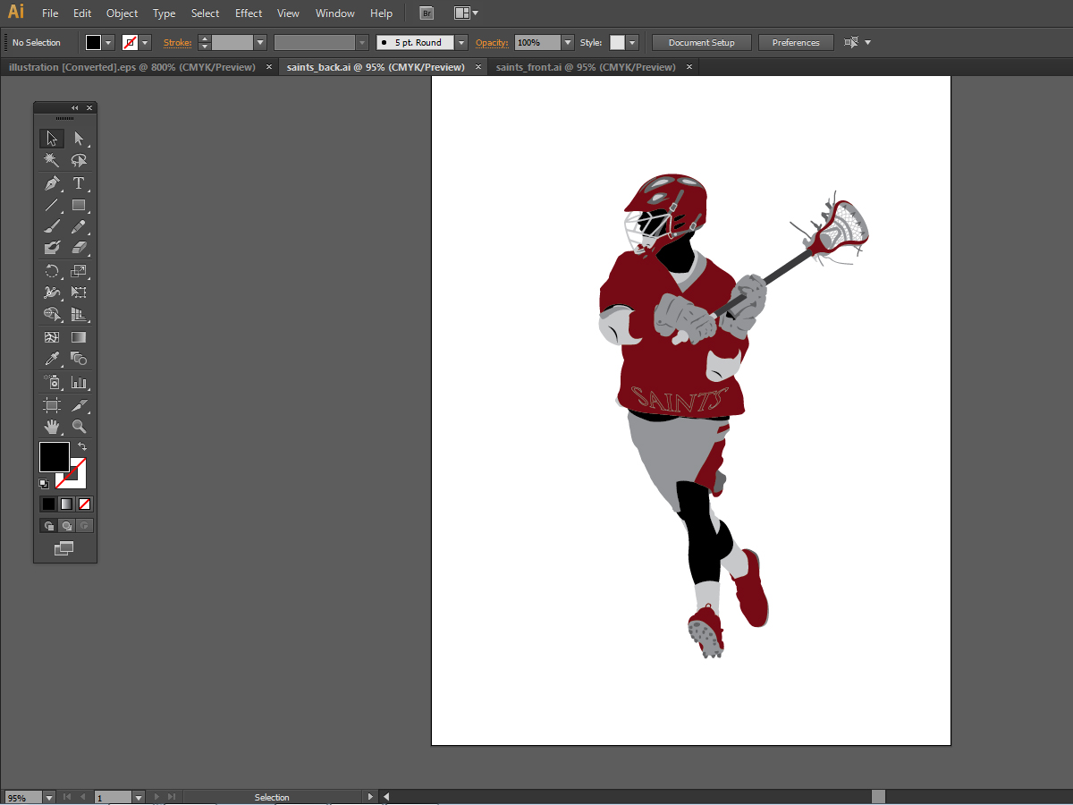Open the 5 pt. Round brush dropdown

coord(461,43)
